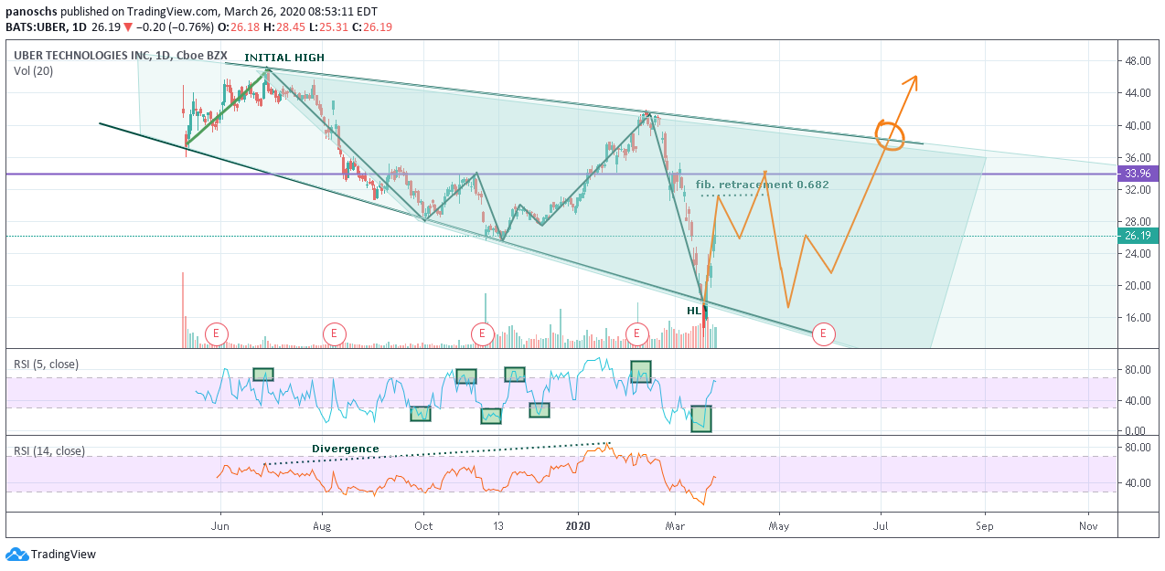Click the Jun time axis label

click(x=220, y=526)
